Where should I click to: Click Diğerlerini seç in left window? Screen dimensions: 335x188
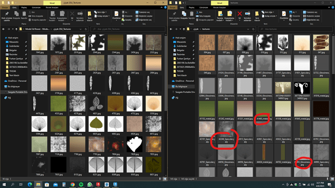pyautogui.click(x=144, y=20)
